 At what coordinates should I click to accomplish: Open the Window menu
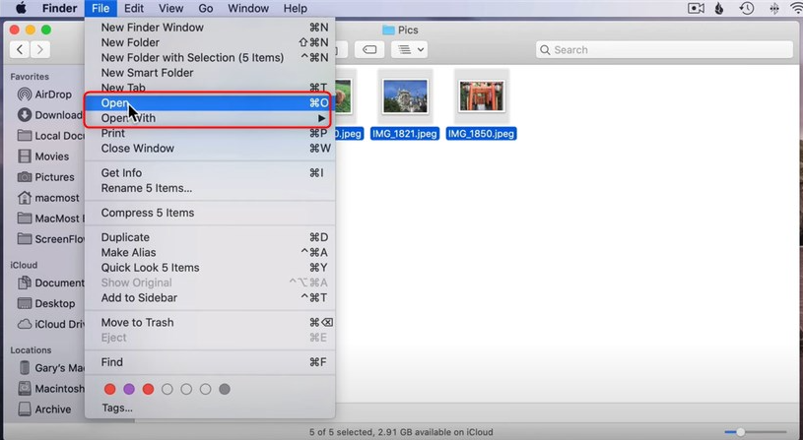point(248,8)
